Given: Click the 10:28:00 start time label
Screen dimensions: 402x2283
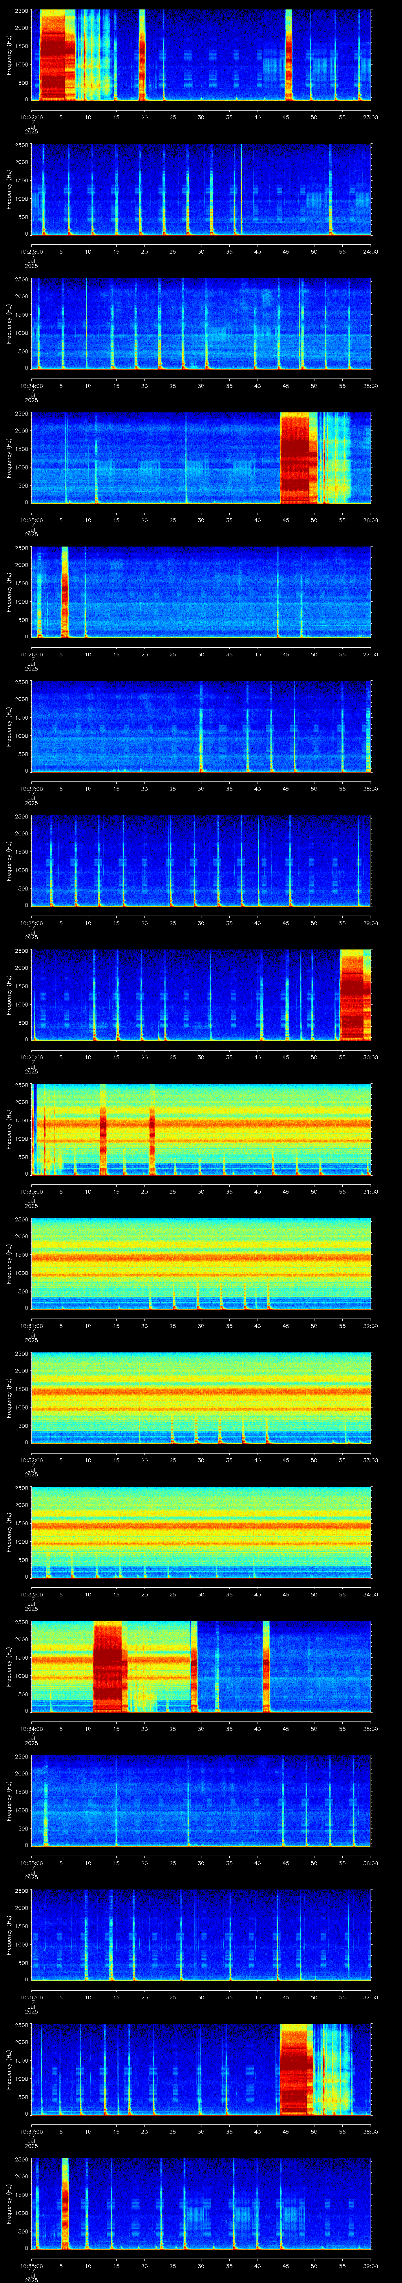Looking at the screenshot, I should pos(31,923).
